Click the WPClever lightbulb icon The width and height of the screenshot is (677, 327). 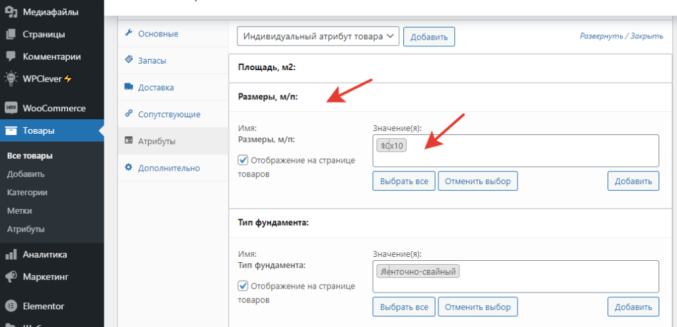11,78
